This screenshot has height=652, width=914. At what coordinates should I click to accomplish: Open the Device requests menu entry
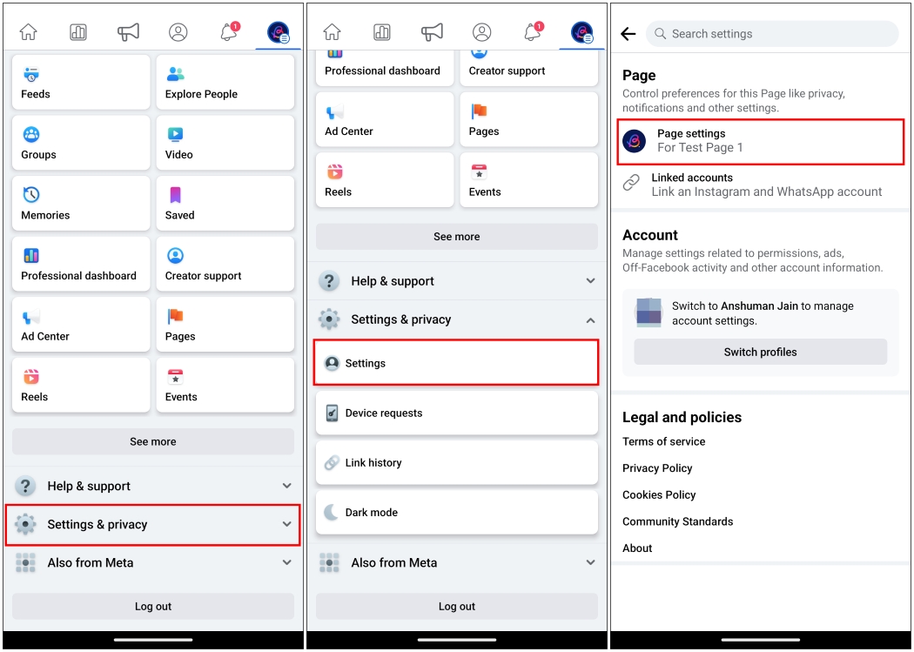(x=456, y=413)
